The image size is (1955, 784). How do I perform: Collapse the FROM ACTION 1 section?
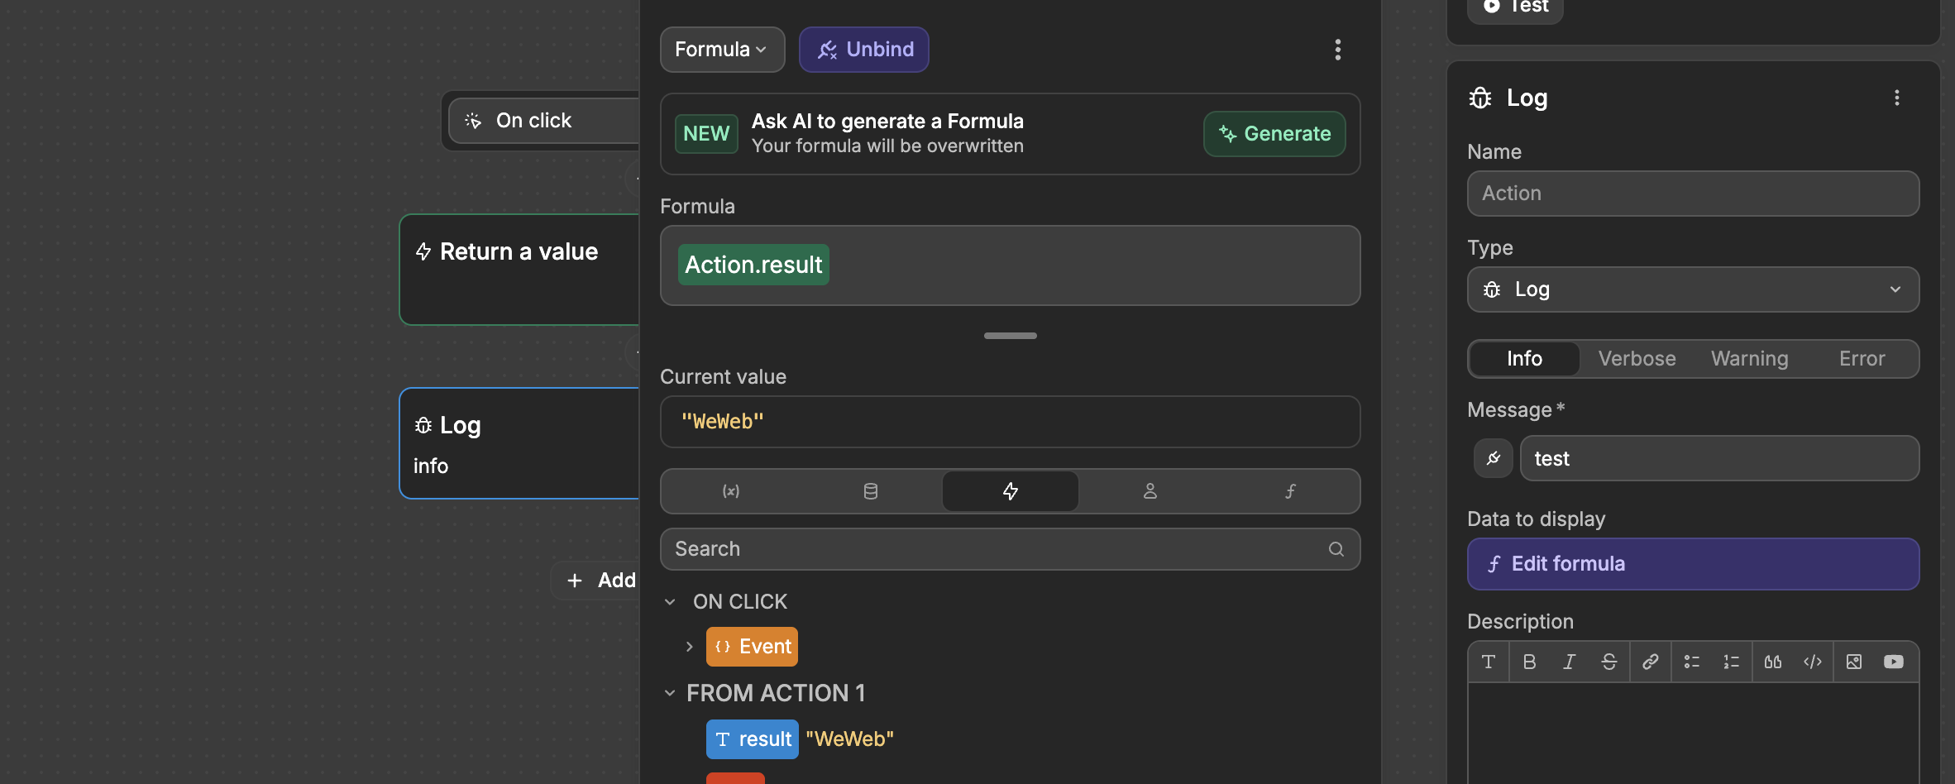[x=670, y=693]
